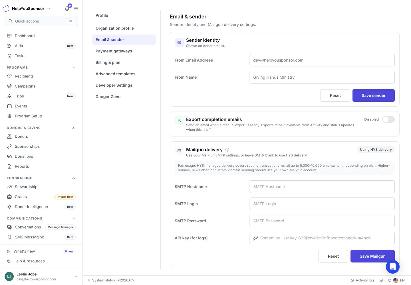Click Save Mailgun button
Image resolution: width=411 pixels, height=285 pixels.
click(372, 256)
